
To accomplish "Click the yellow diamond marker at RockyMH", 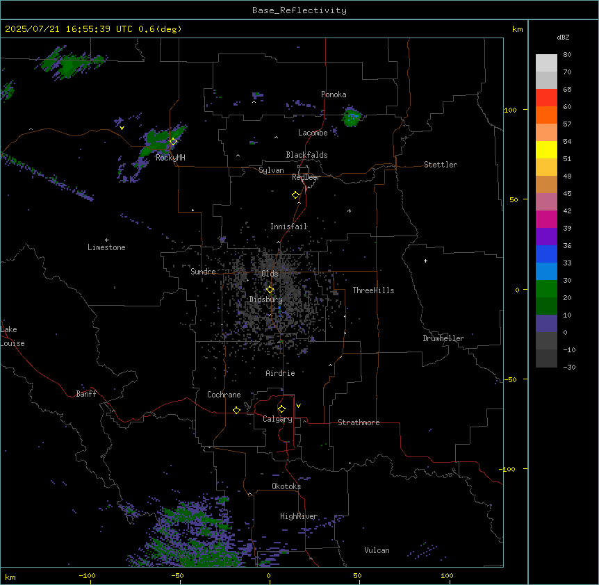I will 174,142.
